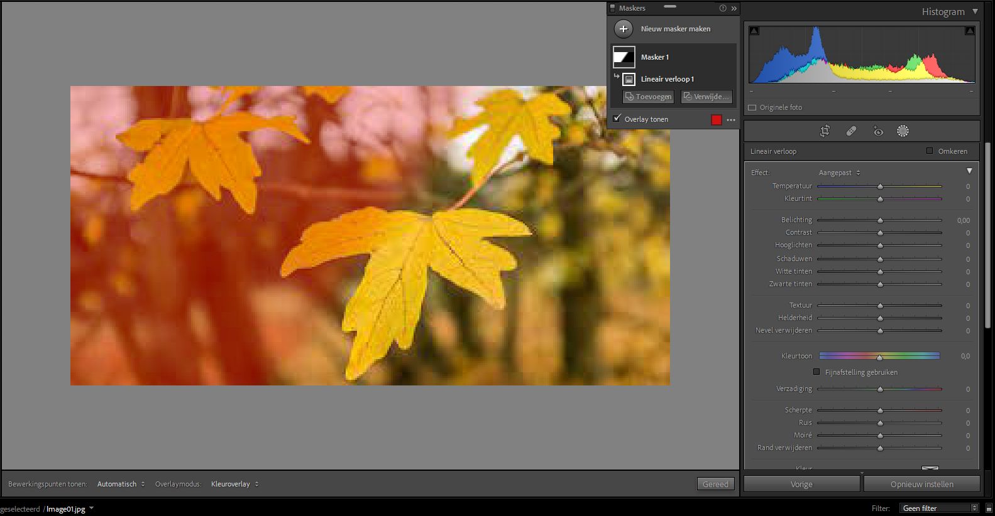Screen dimensions: 995x516
Task: Click the red overlay color swatch
Action: pos(717,120)
